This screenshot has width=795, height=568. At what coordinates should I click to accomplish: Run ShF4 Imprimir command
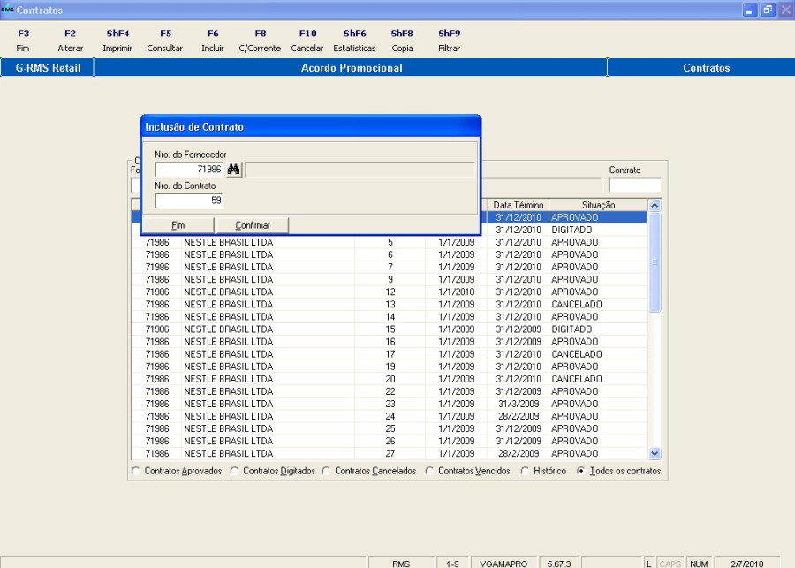pos(117,41)
